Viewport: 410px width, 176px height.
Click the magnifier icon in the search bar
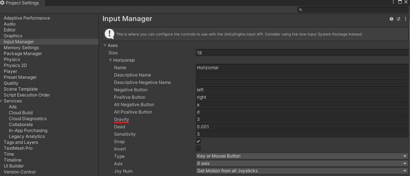coord(300,10)
